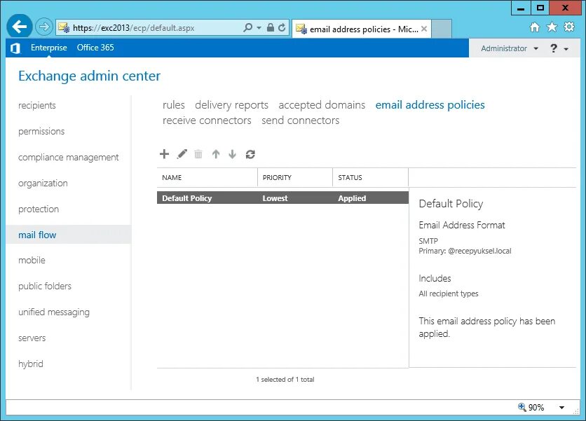Switch to the Office 365 tab

[x=95, y=48]
